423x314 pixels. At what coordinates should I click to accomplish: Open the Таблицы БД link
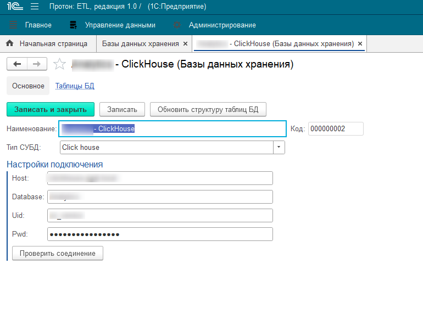click(75, 86)
